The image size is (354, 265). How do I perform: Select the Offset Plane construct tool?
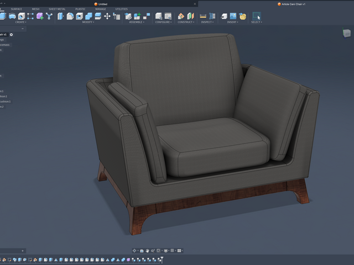[181, 16]
